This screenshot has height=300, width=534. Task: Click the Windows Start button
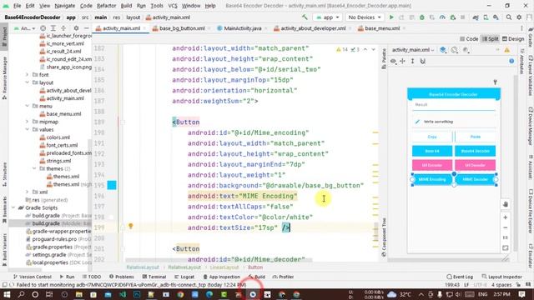point(7,294)
